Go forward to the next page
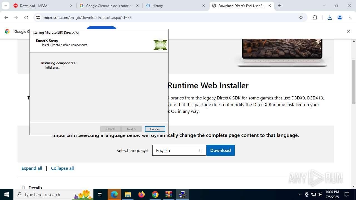The height and width of the screenshot is (200, 356). click(x=16, y=17)
